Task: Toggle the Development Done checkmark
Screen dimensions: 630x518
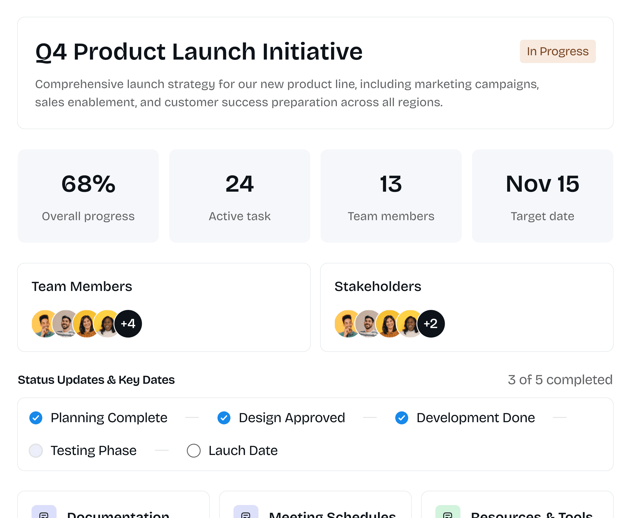Action: pyautogui.click(x=402, y=418)
